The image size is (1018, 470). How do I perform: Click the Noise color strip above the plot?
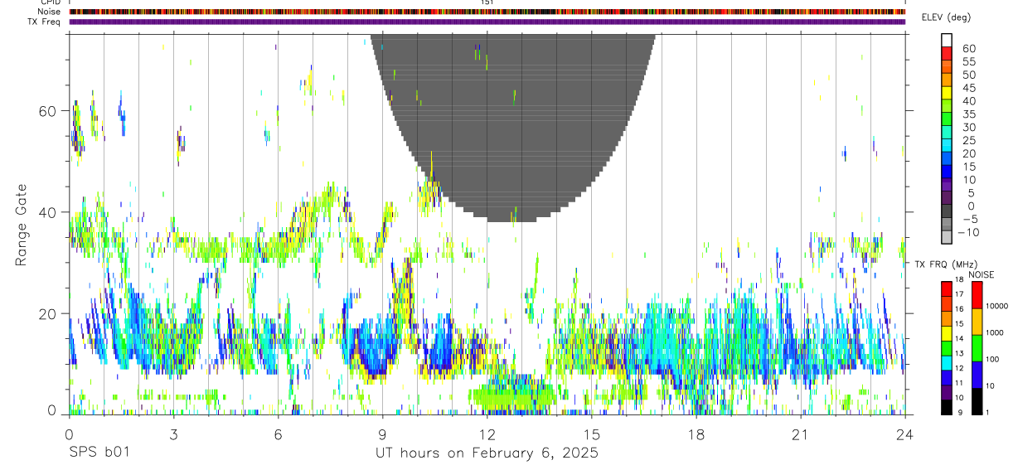pos(487,12)
